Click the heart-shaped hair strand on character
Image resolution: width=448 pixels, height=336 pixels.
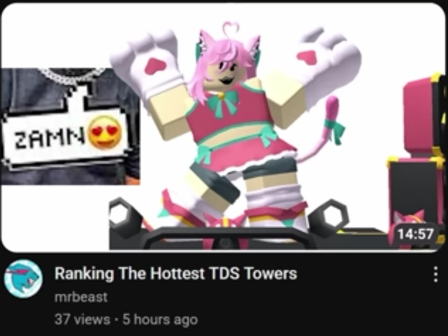[230, 28]
